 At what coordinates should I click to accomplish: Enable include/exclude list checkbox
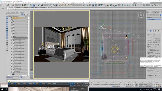click(148, 72)
